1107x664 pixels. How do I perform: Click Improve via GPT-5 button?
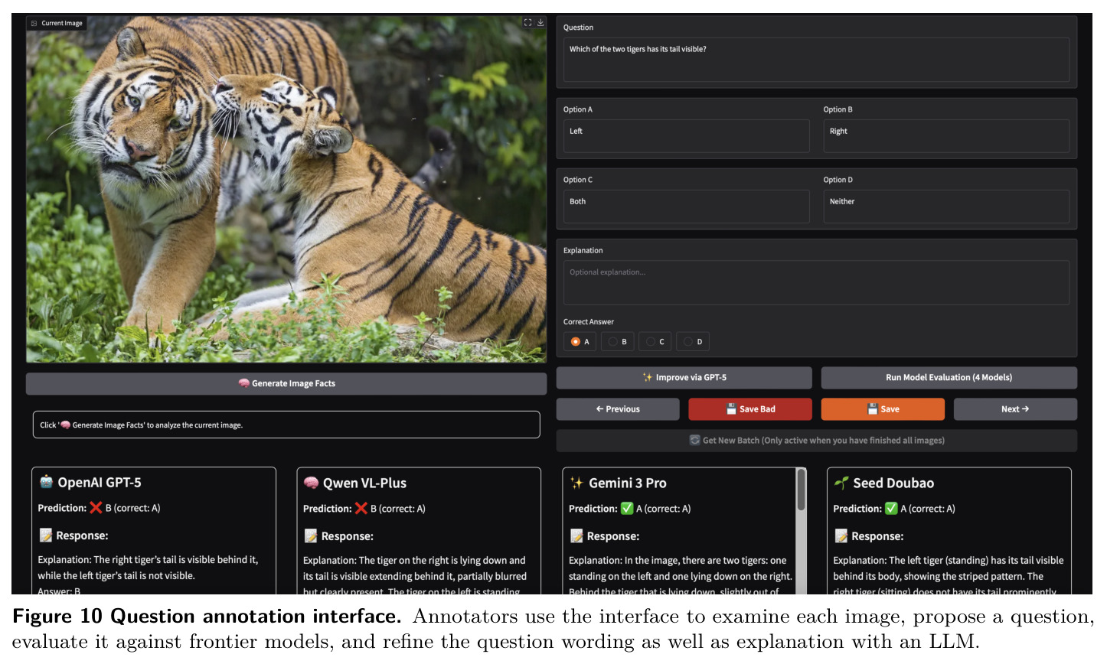[x=684, y=377]
